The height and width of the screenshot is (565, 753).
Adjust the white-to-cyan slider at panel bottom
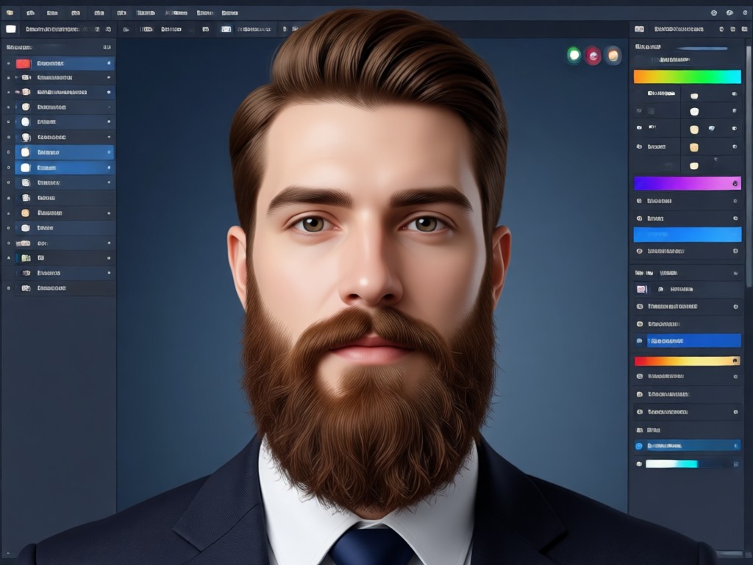[x=672, y=464]
